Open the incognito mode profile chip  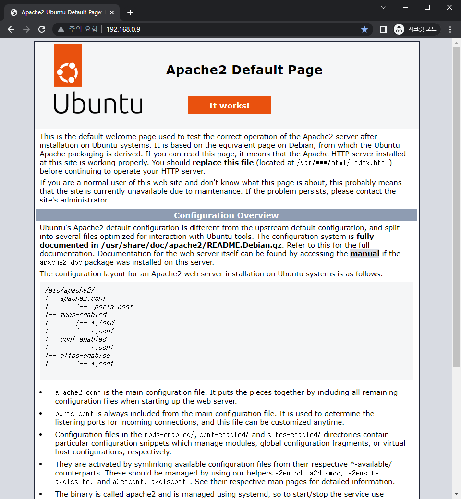(x=416, y=29)
